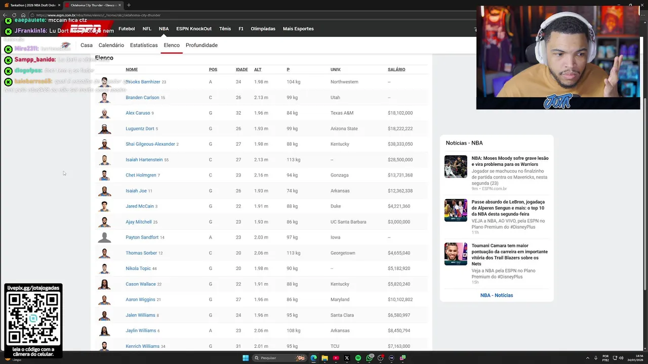The height and width of the screenshot is (364, 648).
Task: Click Payton Sandfort's placeholder headshot
Action: tap(104, 237)
